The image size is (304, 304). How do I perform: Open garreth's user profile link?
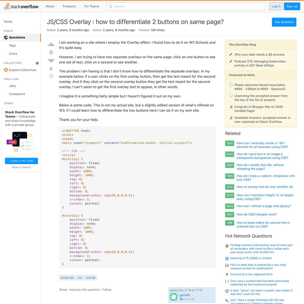point(185,295)
